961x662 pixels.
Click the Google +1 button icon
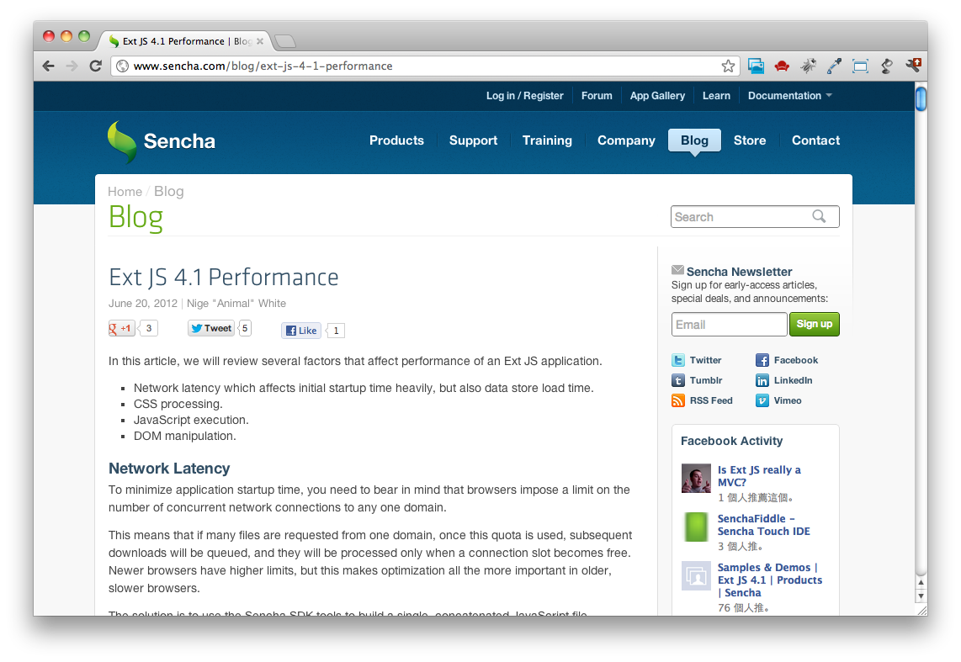(120, 328)
